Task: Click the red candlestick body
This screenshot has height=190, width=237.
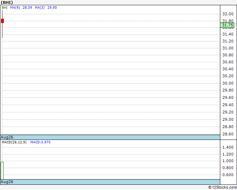Action: tap(2, 21)
